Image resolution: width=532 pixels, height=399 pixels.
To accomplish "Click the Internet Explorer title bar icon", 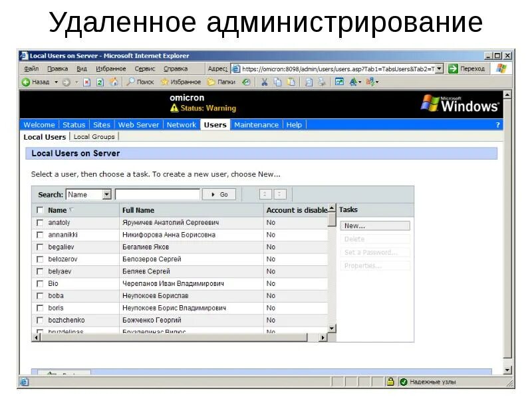I will (x=24, y=56).
